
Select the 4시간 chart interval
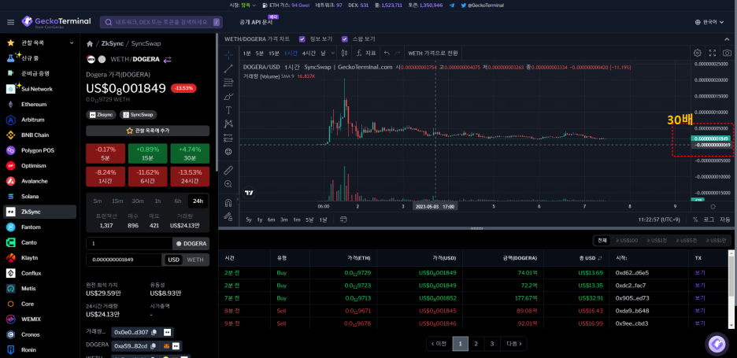coord(309,53)
